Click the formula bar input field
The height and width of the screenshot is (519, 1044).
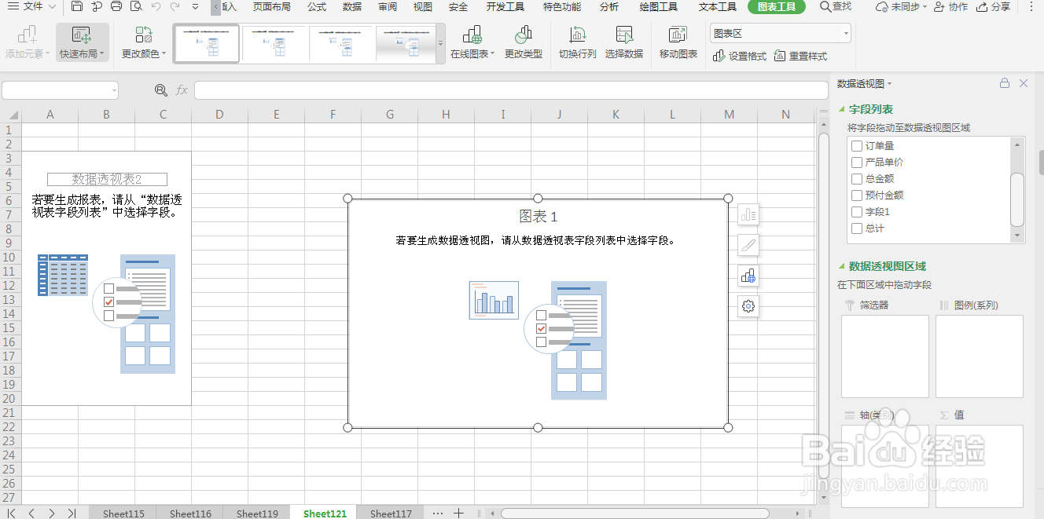pyautogui.click(x=509, y=90)
